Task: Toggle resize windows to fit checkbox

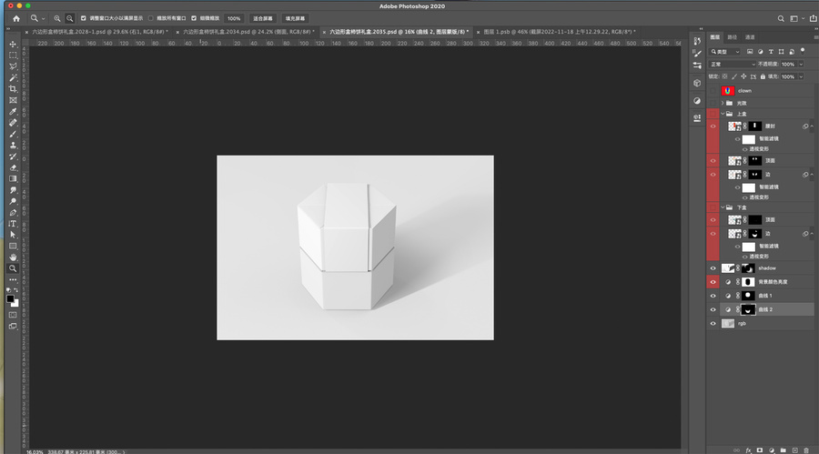Action: (x=83, y=18)
